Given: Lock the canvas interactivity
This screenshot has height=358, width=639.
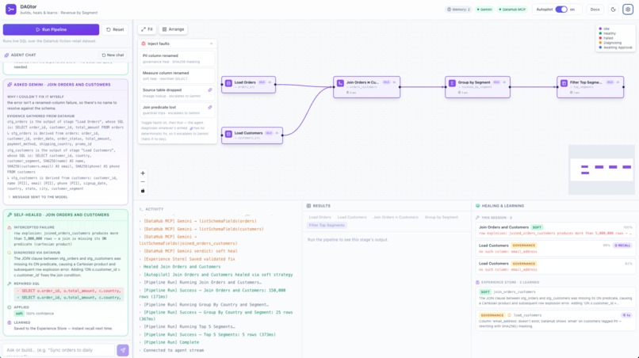Looking at the screenshot, I should [143, 191].
